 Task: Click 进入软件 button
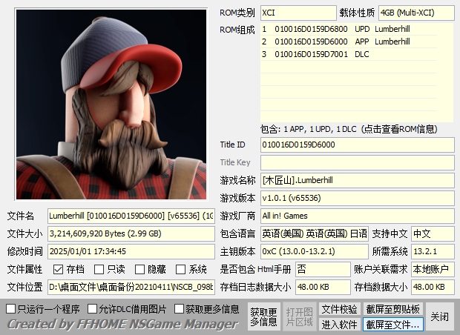pos(339,325)
